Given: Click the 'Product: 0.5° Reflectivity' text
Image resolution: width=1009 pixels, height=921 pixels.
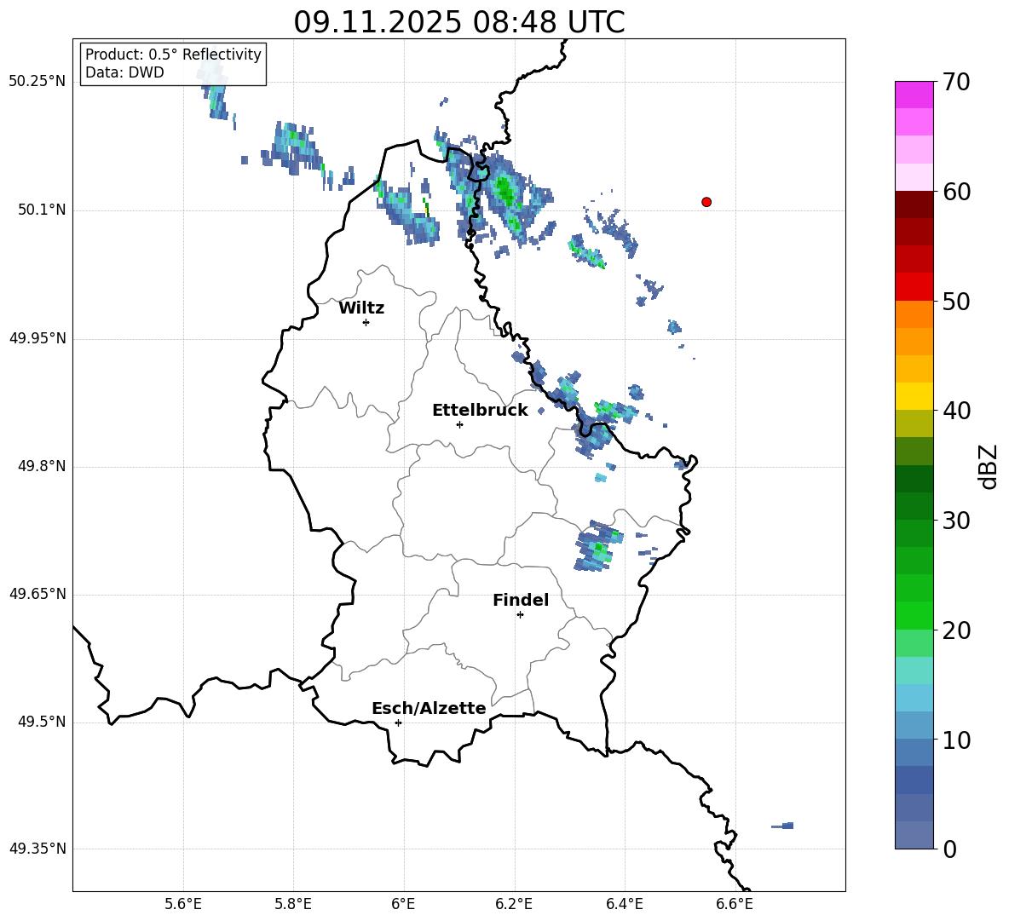Looking at the screenshot, I should [x=173, y=55].
